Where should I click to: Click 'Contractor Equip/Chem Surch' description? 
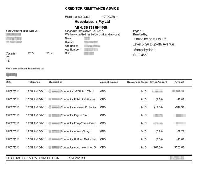click(78, 123)
